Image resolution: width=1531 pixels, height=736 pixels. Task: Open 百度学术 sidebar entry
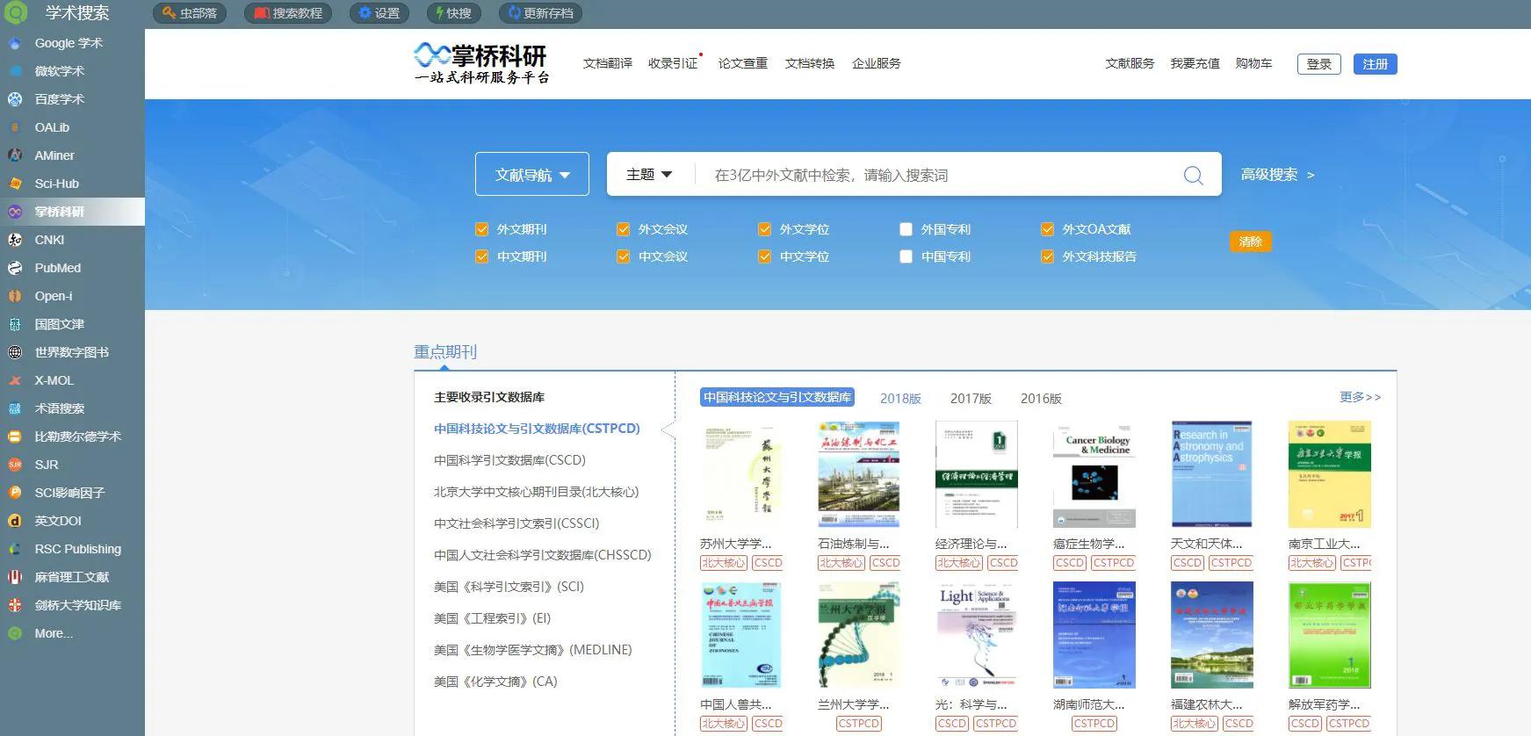pyautogui.click(x=60, y=99)
